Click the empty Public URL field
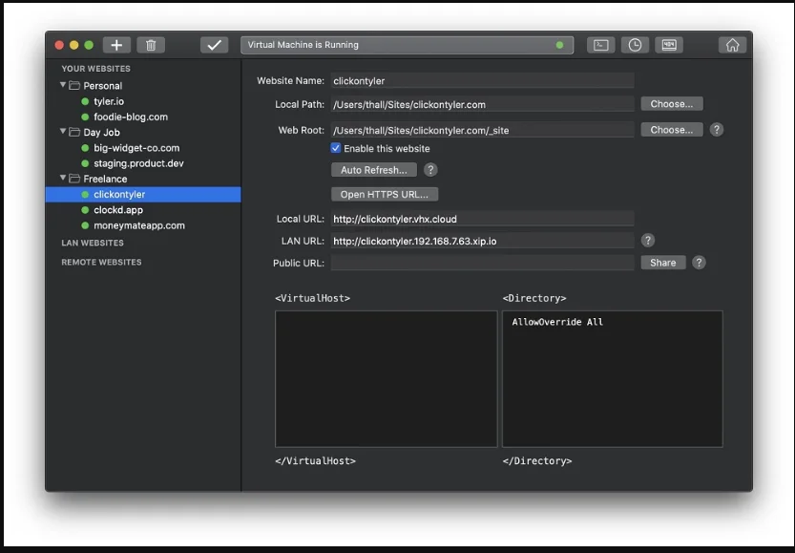795x553 pixels. point(482,263)
